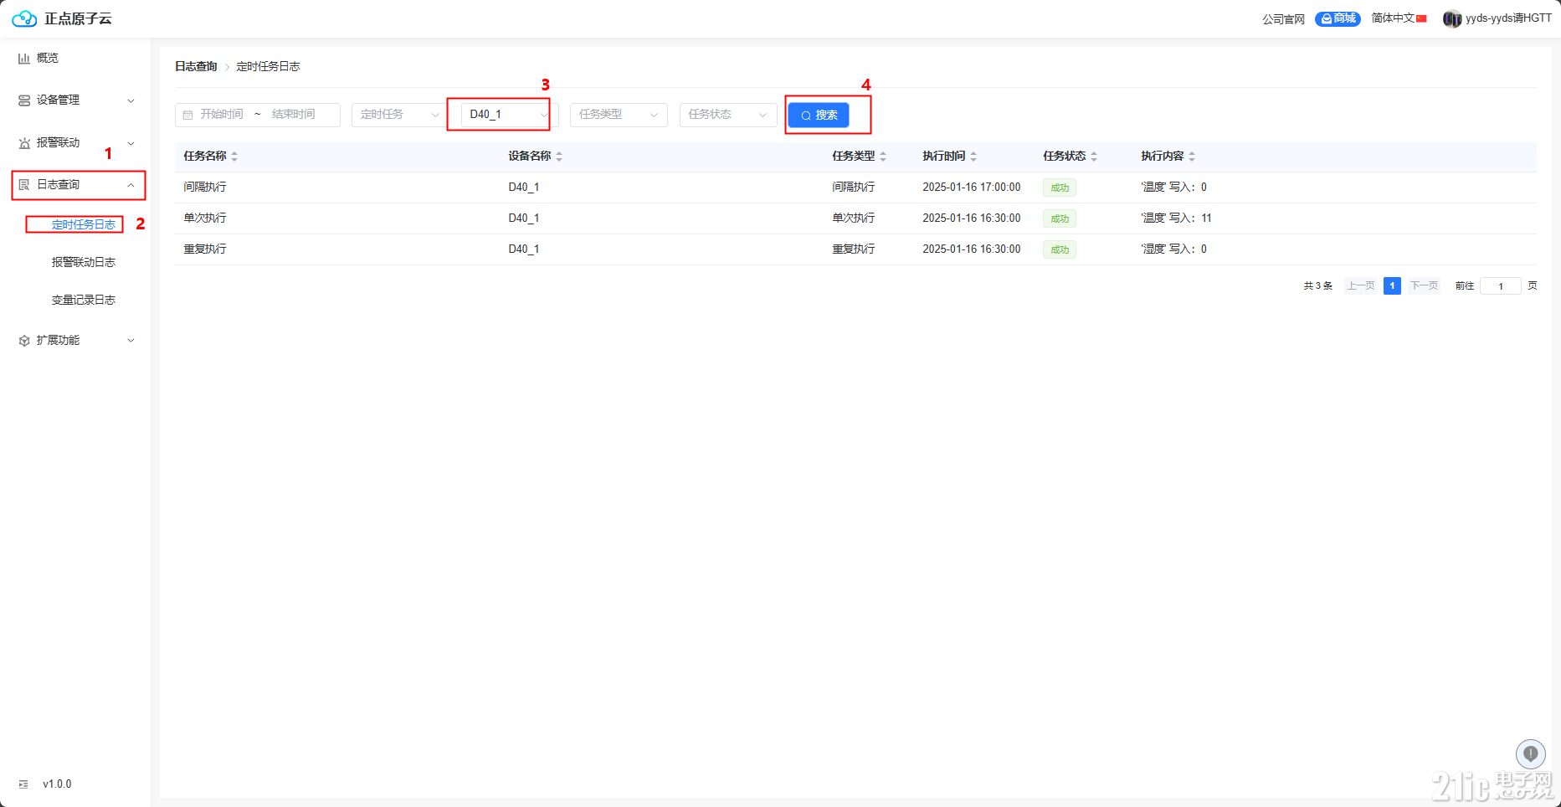Sort by 执行时间 column arrows

(973, 157)
